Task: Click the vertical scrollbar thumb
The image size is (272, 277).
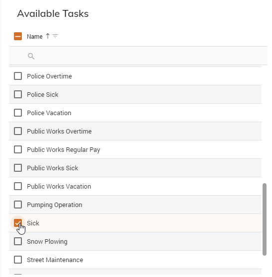Action: (265, 219)
